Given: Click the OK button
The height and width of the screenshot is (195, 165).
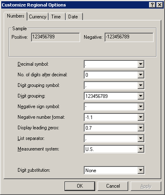Looking at the screenshot, I should 80,186.
